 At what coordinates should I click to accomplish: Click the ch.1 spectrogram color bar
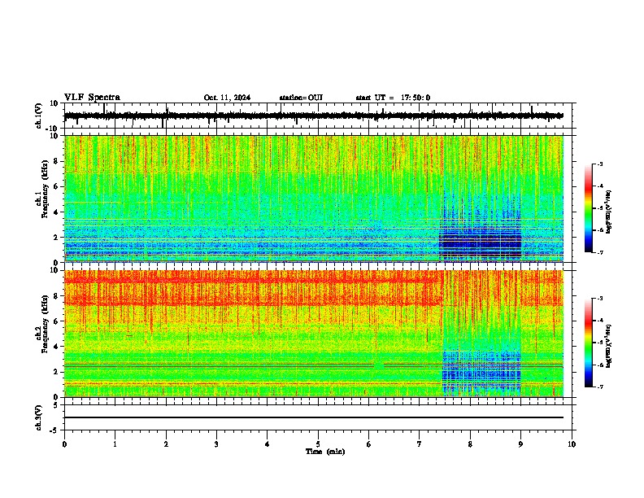[588, 208]
